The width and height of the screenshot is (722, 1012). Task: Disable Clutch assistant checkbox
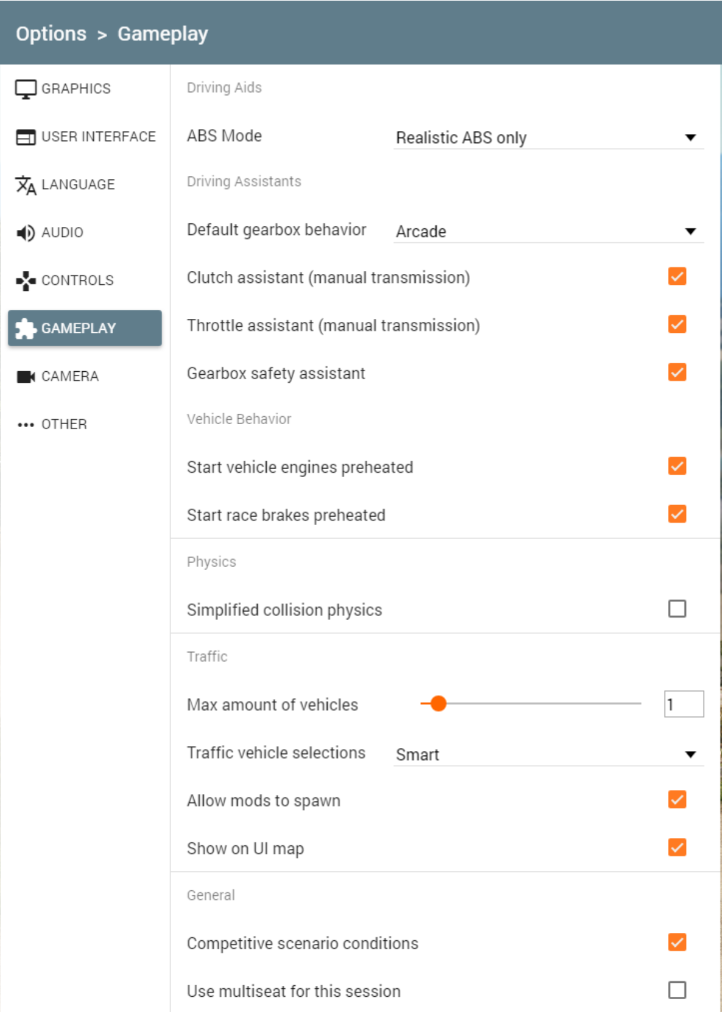pyautogui.click(x=677, y=277)
